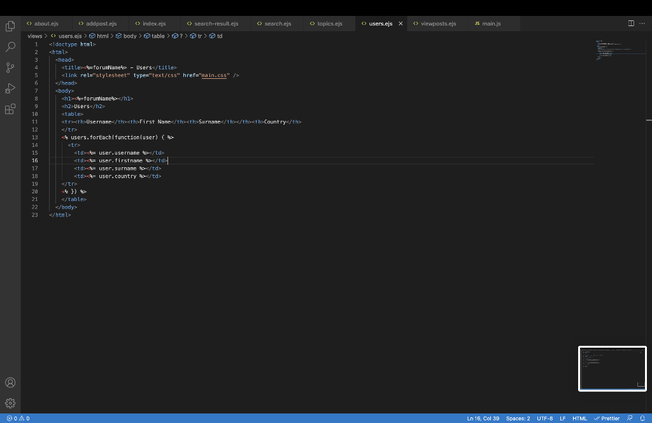Switch to the search.ejs tab
The image size is (652, 423).
(278, 24)
